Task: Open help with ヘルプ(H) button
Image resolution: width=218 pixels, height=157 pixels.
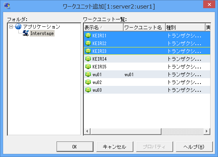Action: [194, 147]
